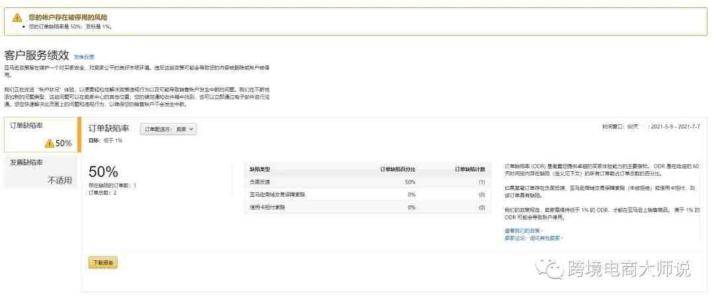
Task: Click the warning icon in the account risk banner
Action: pos(17,17)
